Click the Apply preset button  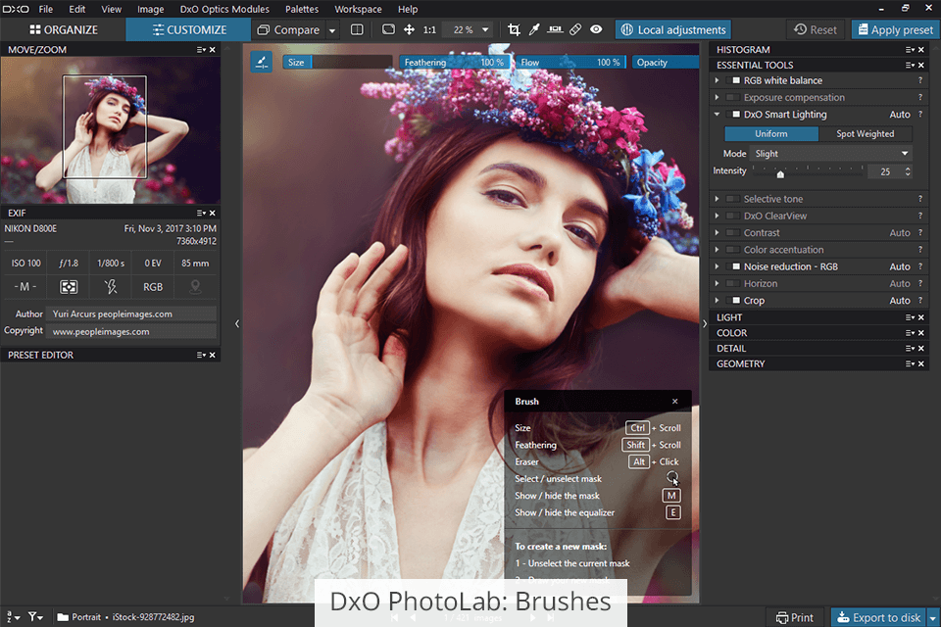895,29
